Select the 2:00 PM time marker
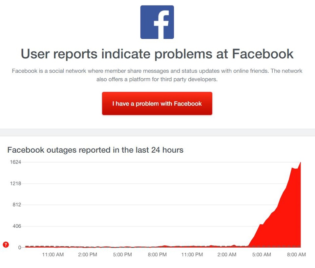The height and width of the screenshot is (268, 315). pyautogui.click(x=88, y=255)
